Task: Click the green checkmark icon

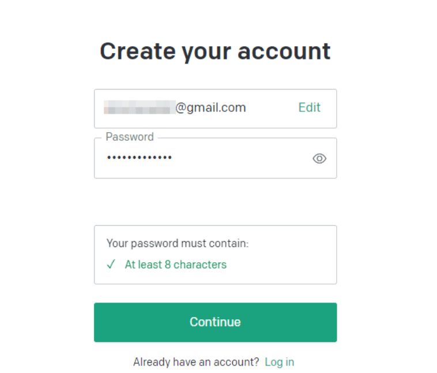Action: click(x=111, y=264)
